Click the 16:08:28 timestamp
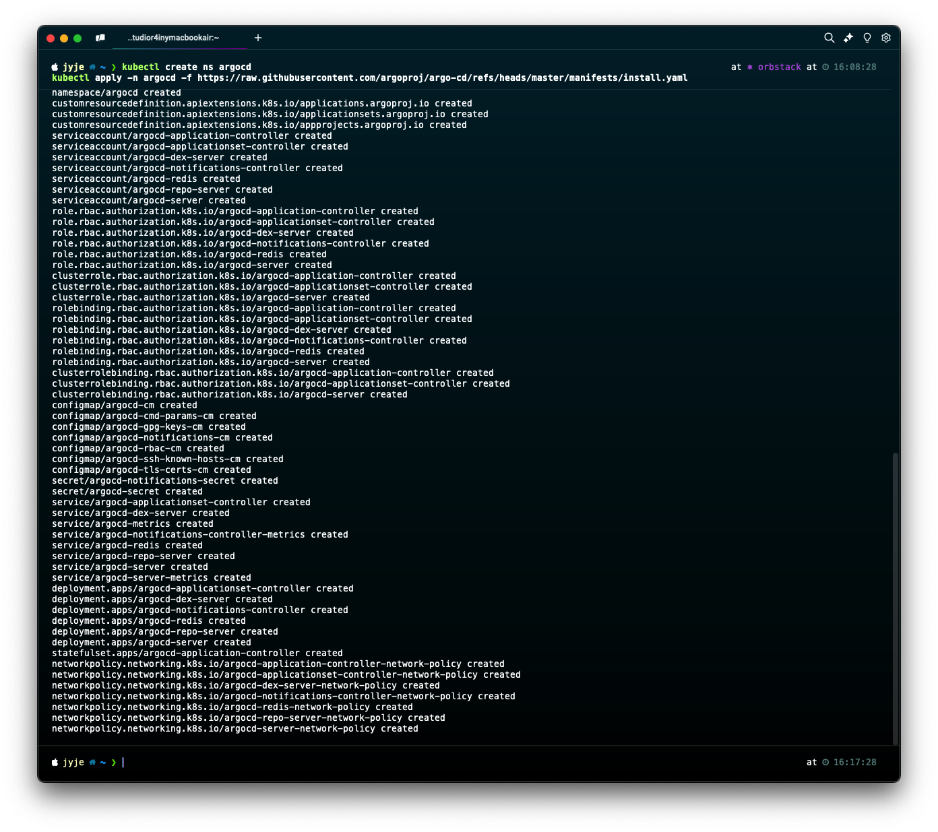This screenshot has width=938, height=832. pos(854,67)
